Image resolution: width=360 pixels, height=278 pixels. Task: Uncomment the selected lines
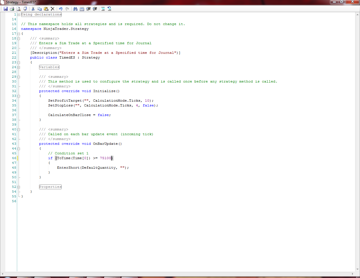click(109, 9)
